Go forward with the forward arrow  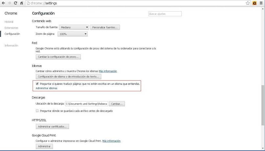pos(10,3)
